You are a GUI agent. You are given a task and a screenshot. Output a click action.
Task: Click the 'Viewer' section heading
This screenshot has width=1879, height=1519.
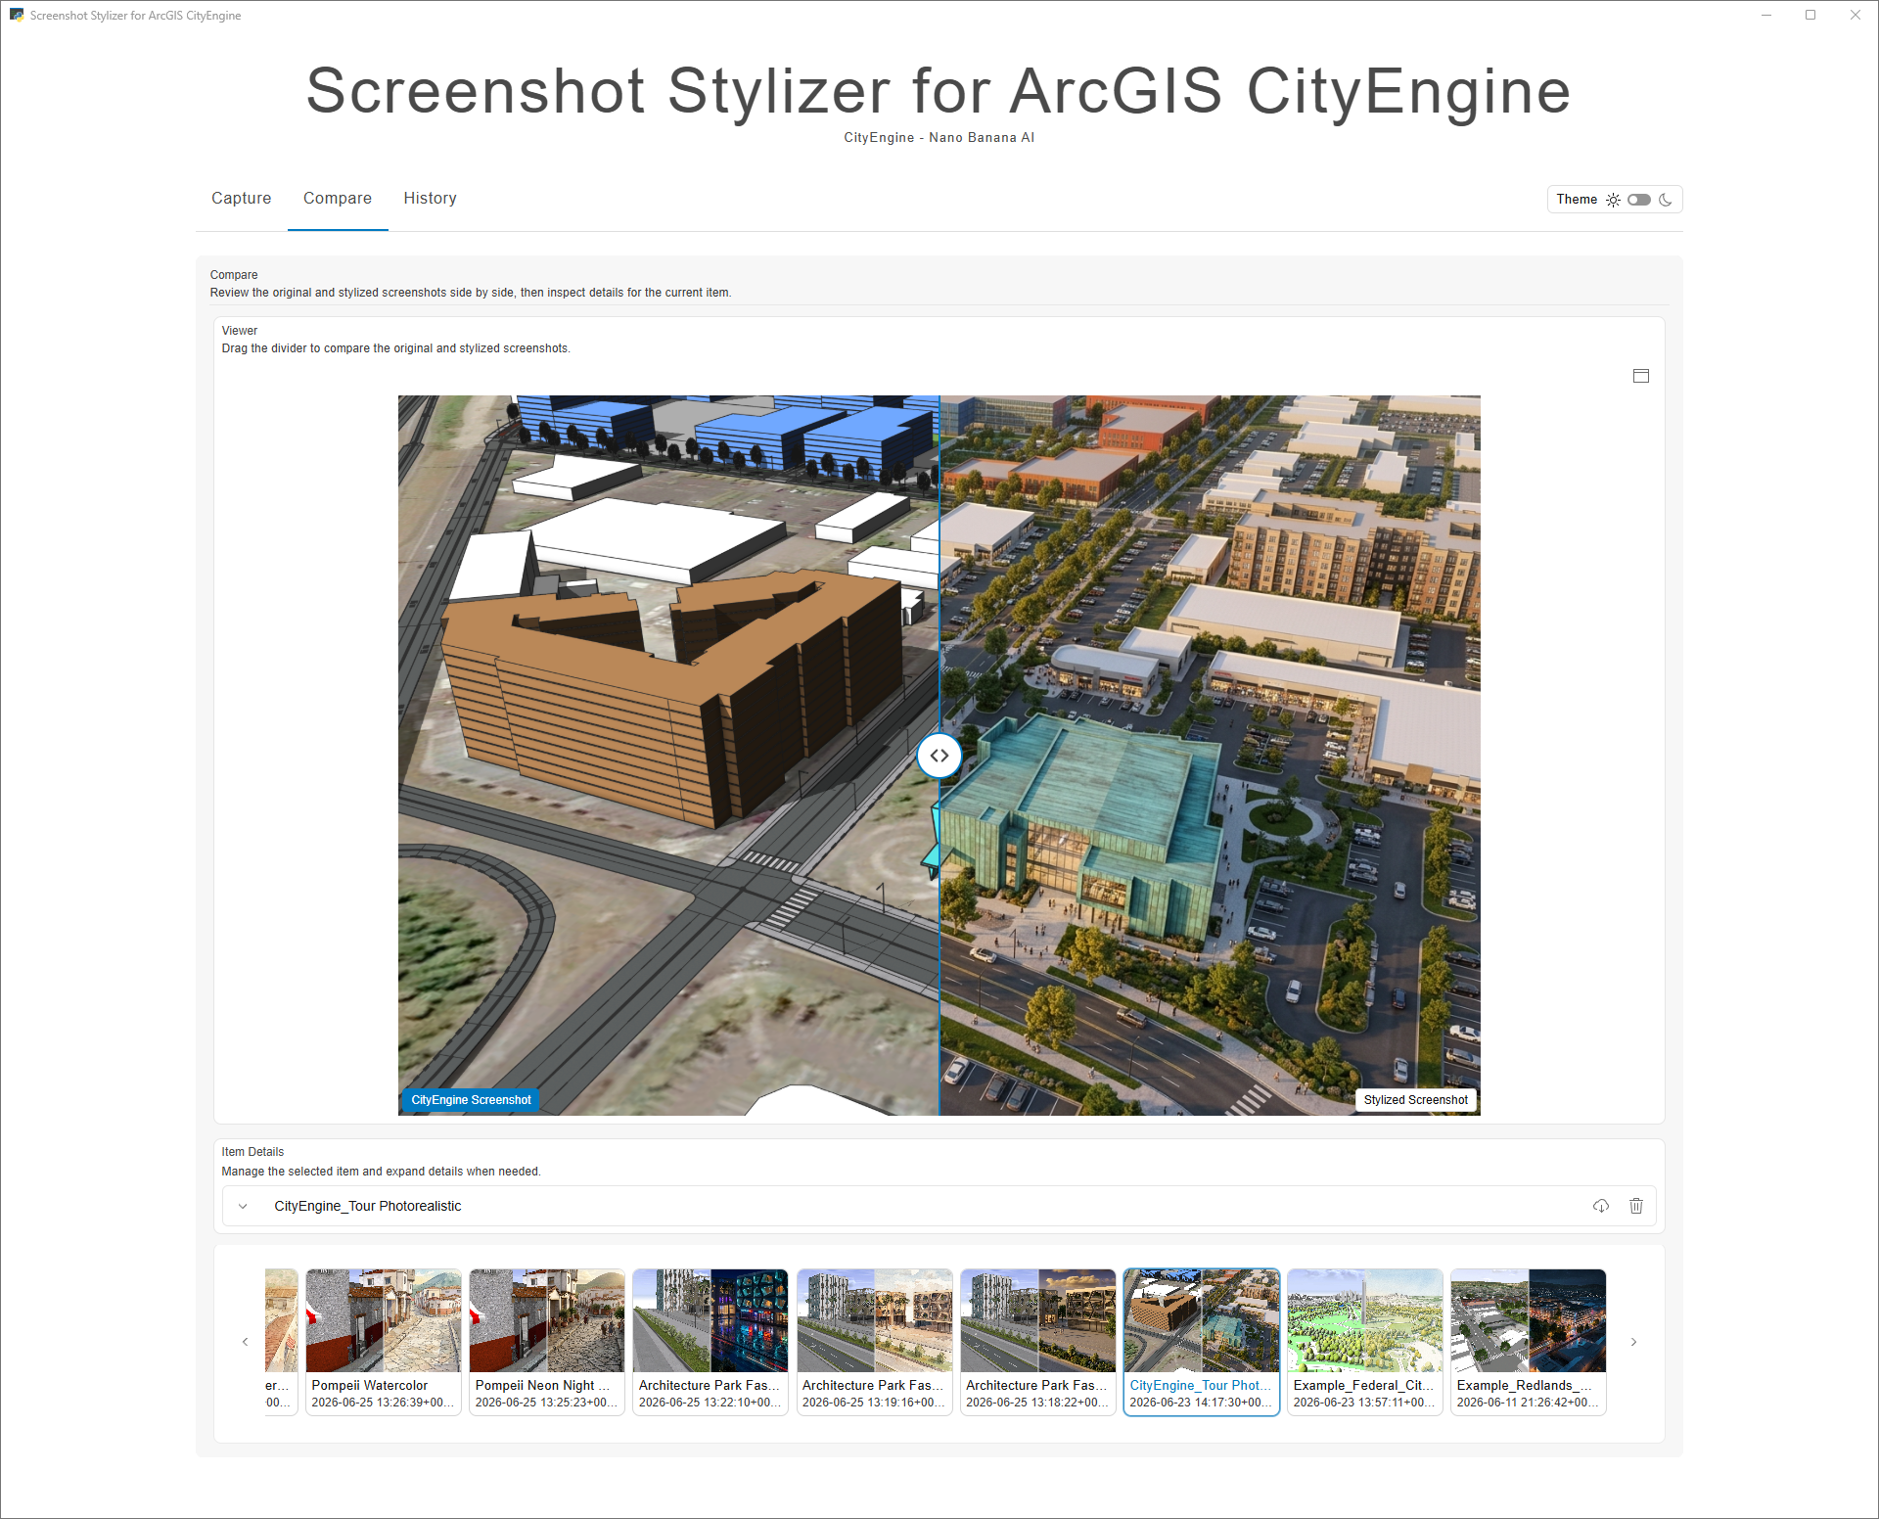[240, 331]
